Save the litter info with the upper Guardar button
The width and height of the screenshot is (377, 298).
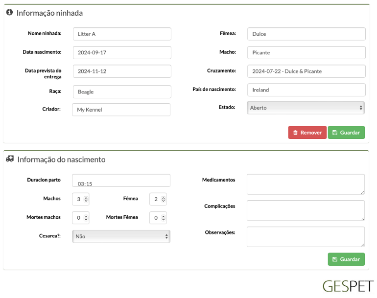click(x=346, y=133)
